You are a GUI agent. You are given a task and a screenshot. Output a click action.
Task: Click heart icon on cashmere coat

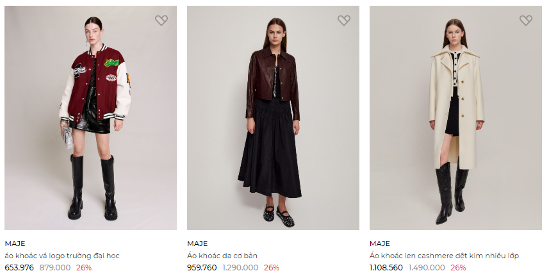[x=526, y=21]
